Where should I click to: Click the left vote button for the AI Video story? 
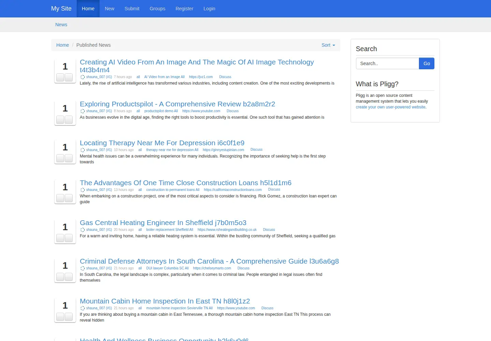tap(60, 77)
